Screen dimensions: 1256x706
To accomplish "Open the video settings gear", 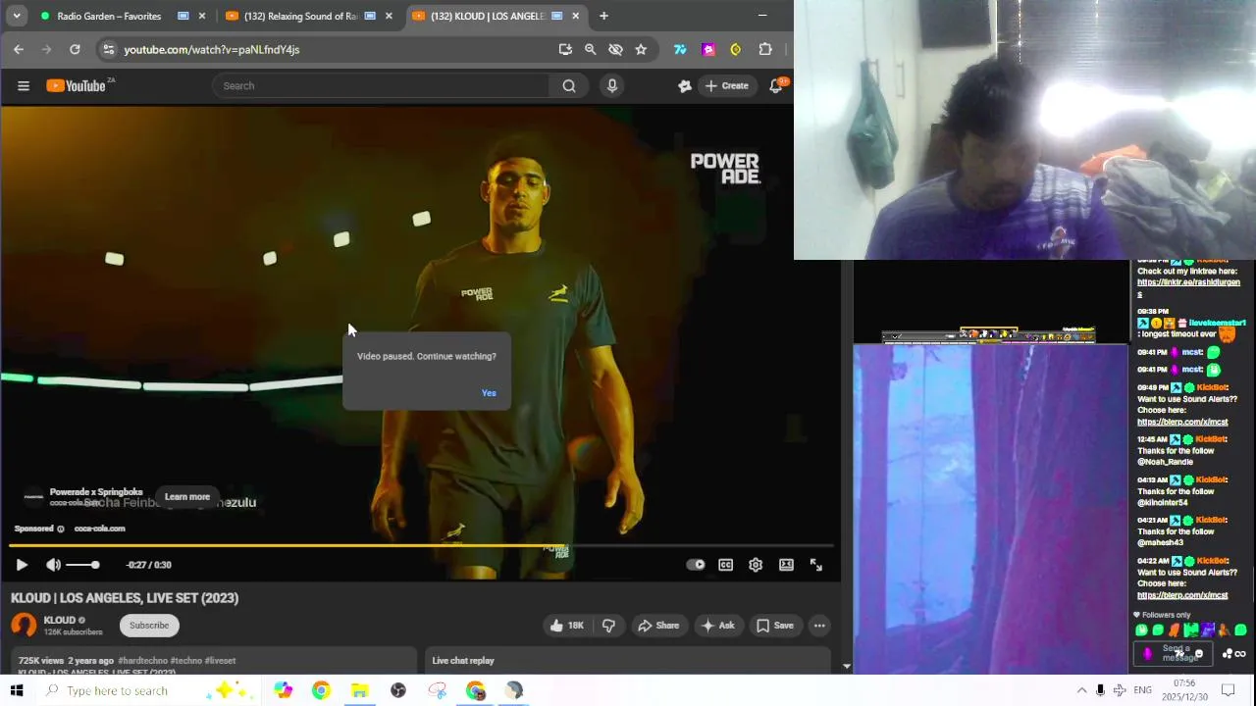I will 756,565.
